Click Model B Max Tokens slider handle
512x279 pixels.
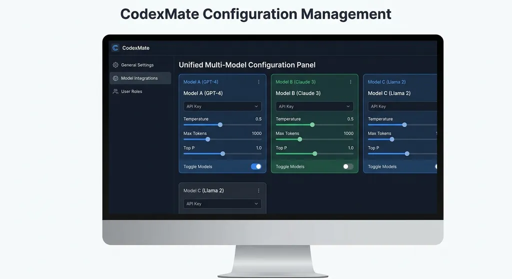(300, 140)
